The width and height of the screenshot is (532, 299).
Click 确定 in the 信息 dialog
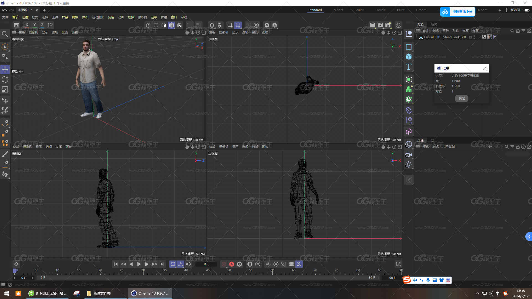(x=462, y=98)
